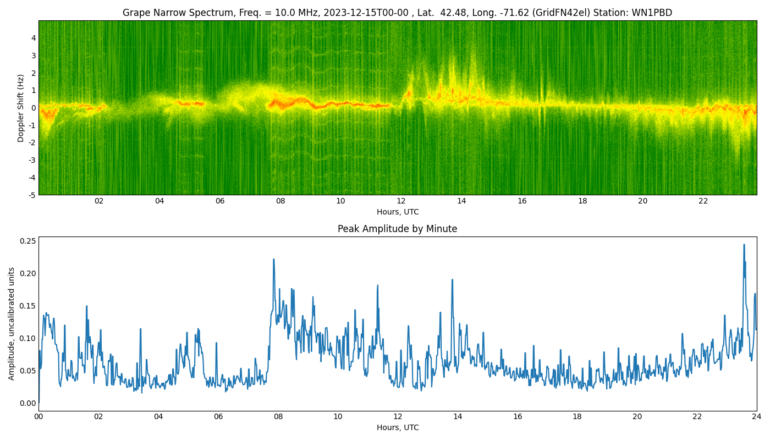Select the 0.15 tick on amplitude axis
Viewport: 770px width, 440px height.
[x=29, y=306]
